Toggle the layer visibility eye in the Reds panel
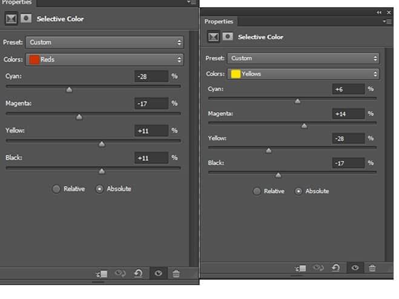399x299 pixels. click(158, 274)
